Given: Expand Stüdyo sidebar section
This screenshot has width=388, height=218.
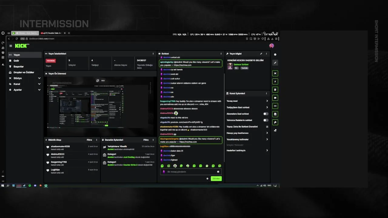Looking at the screenshot, I should pyautogui.click(x=25, y=78).
